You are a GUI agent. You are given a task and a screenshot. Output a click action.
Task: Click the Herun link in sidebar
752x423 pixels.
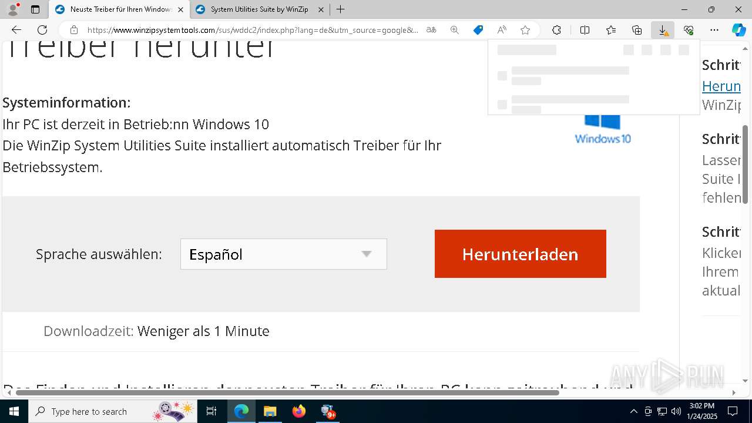721,86
